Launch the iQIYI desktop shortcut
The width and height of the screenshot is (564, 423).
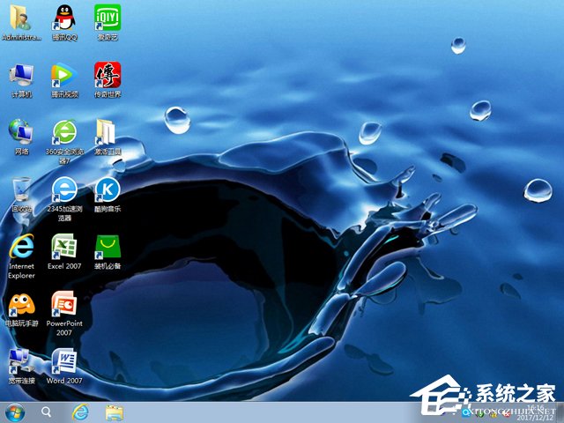(108, 18)
